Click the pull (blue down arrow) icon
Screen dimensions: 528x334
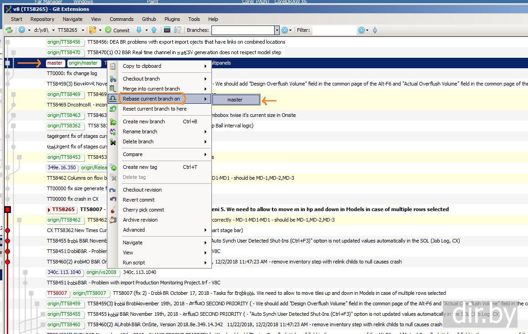(x=139, y=30)
